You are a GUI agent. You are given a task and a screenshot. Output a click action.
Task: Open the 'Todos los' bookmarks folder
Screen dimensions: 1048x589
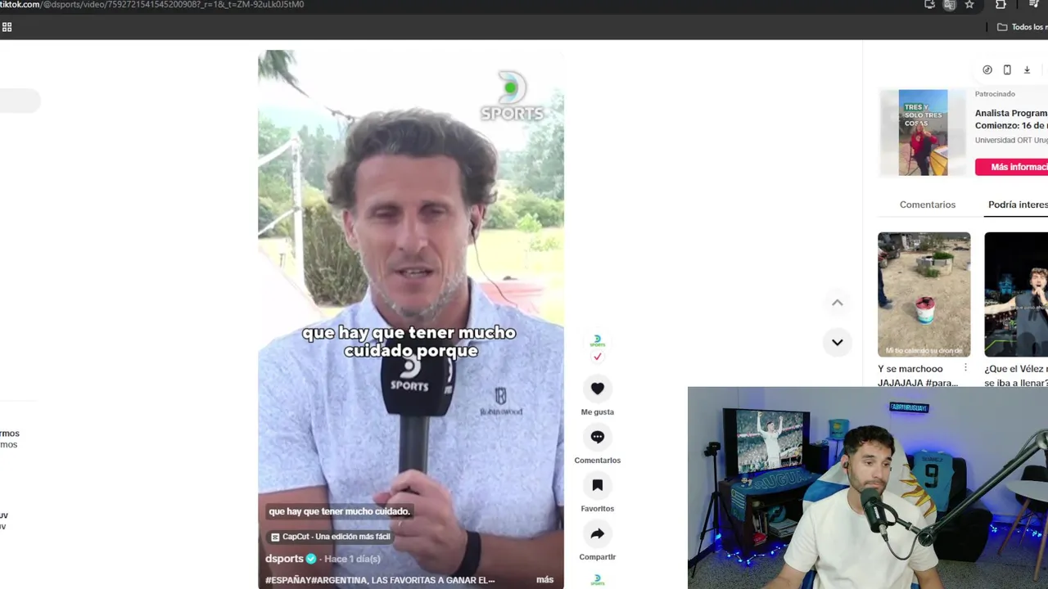[x=1022, y=27]
